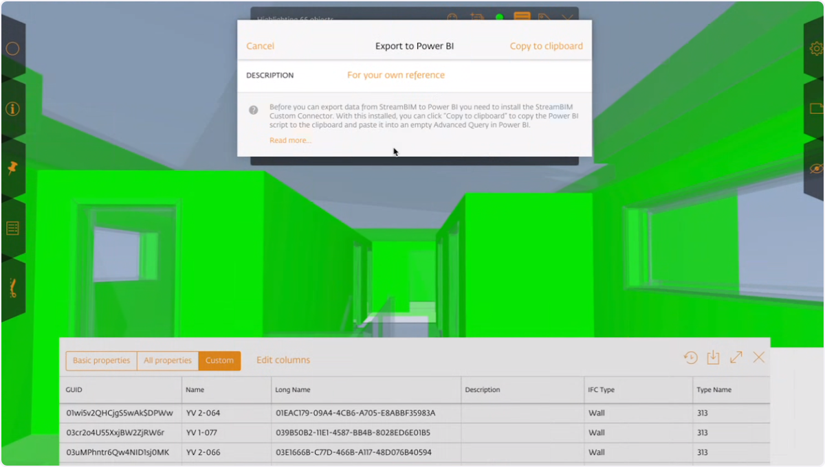Cancel the Export to Power BI dialog
825x467 pixels.
[x=260, y=46]
